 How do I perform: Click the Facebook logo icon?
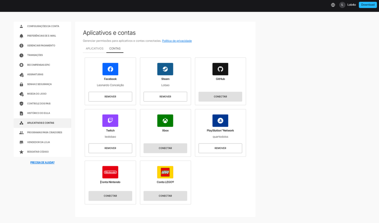coord(110,69)
